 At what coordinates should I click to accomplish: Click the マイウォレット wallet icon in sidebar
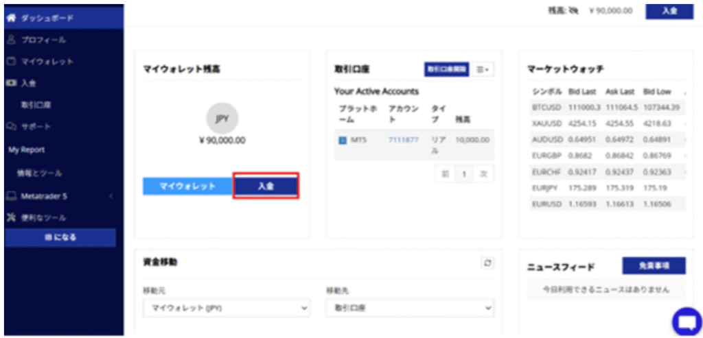(11, 62)
